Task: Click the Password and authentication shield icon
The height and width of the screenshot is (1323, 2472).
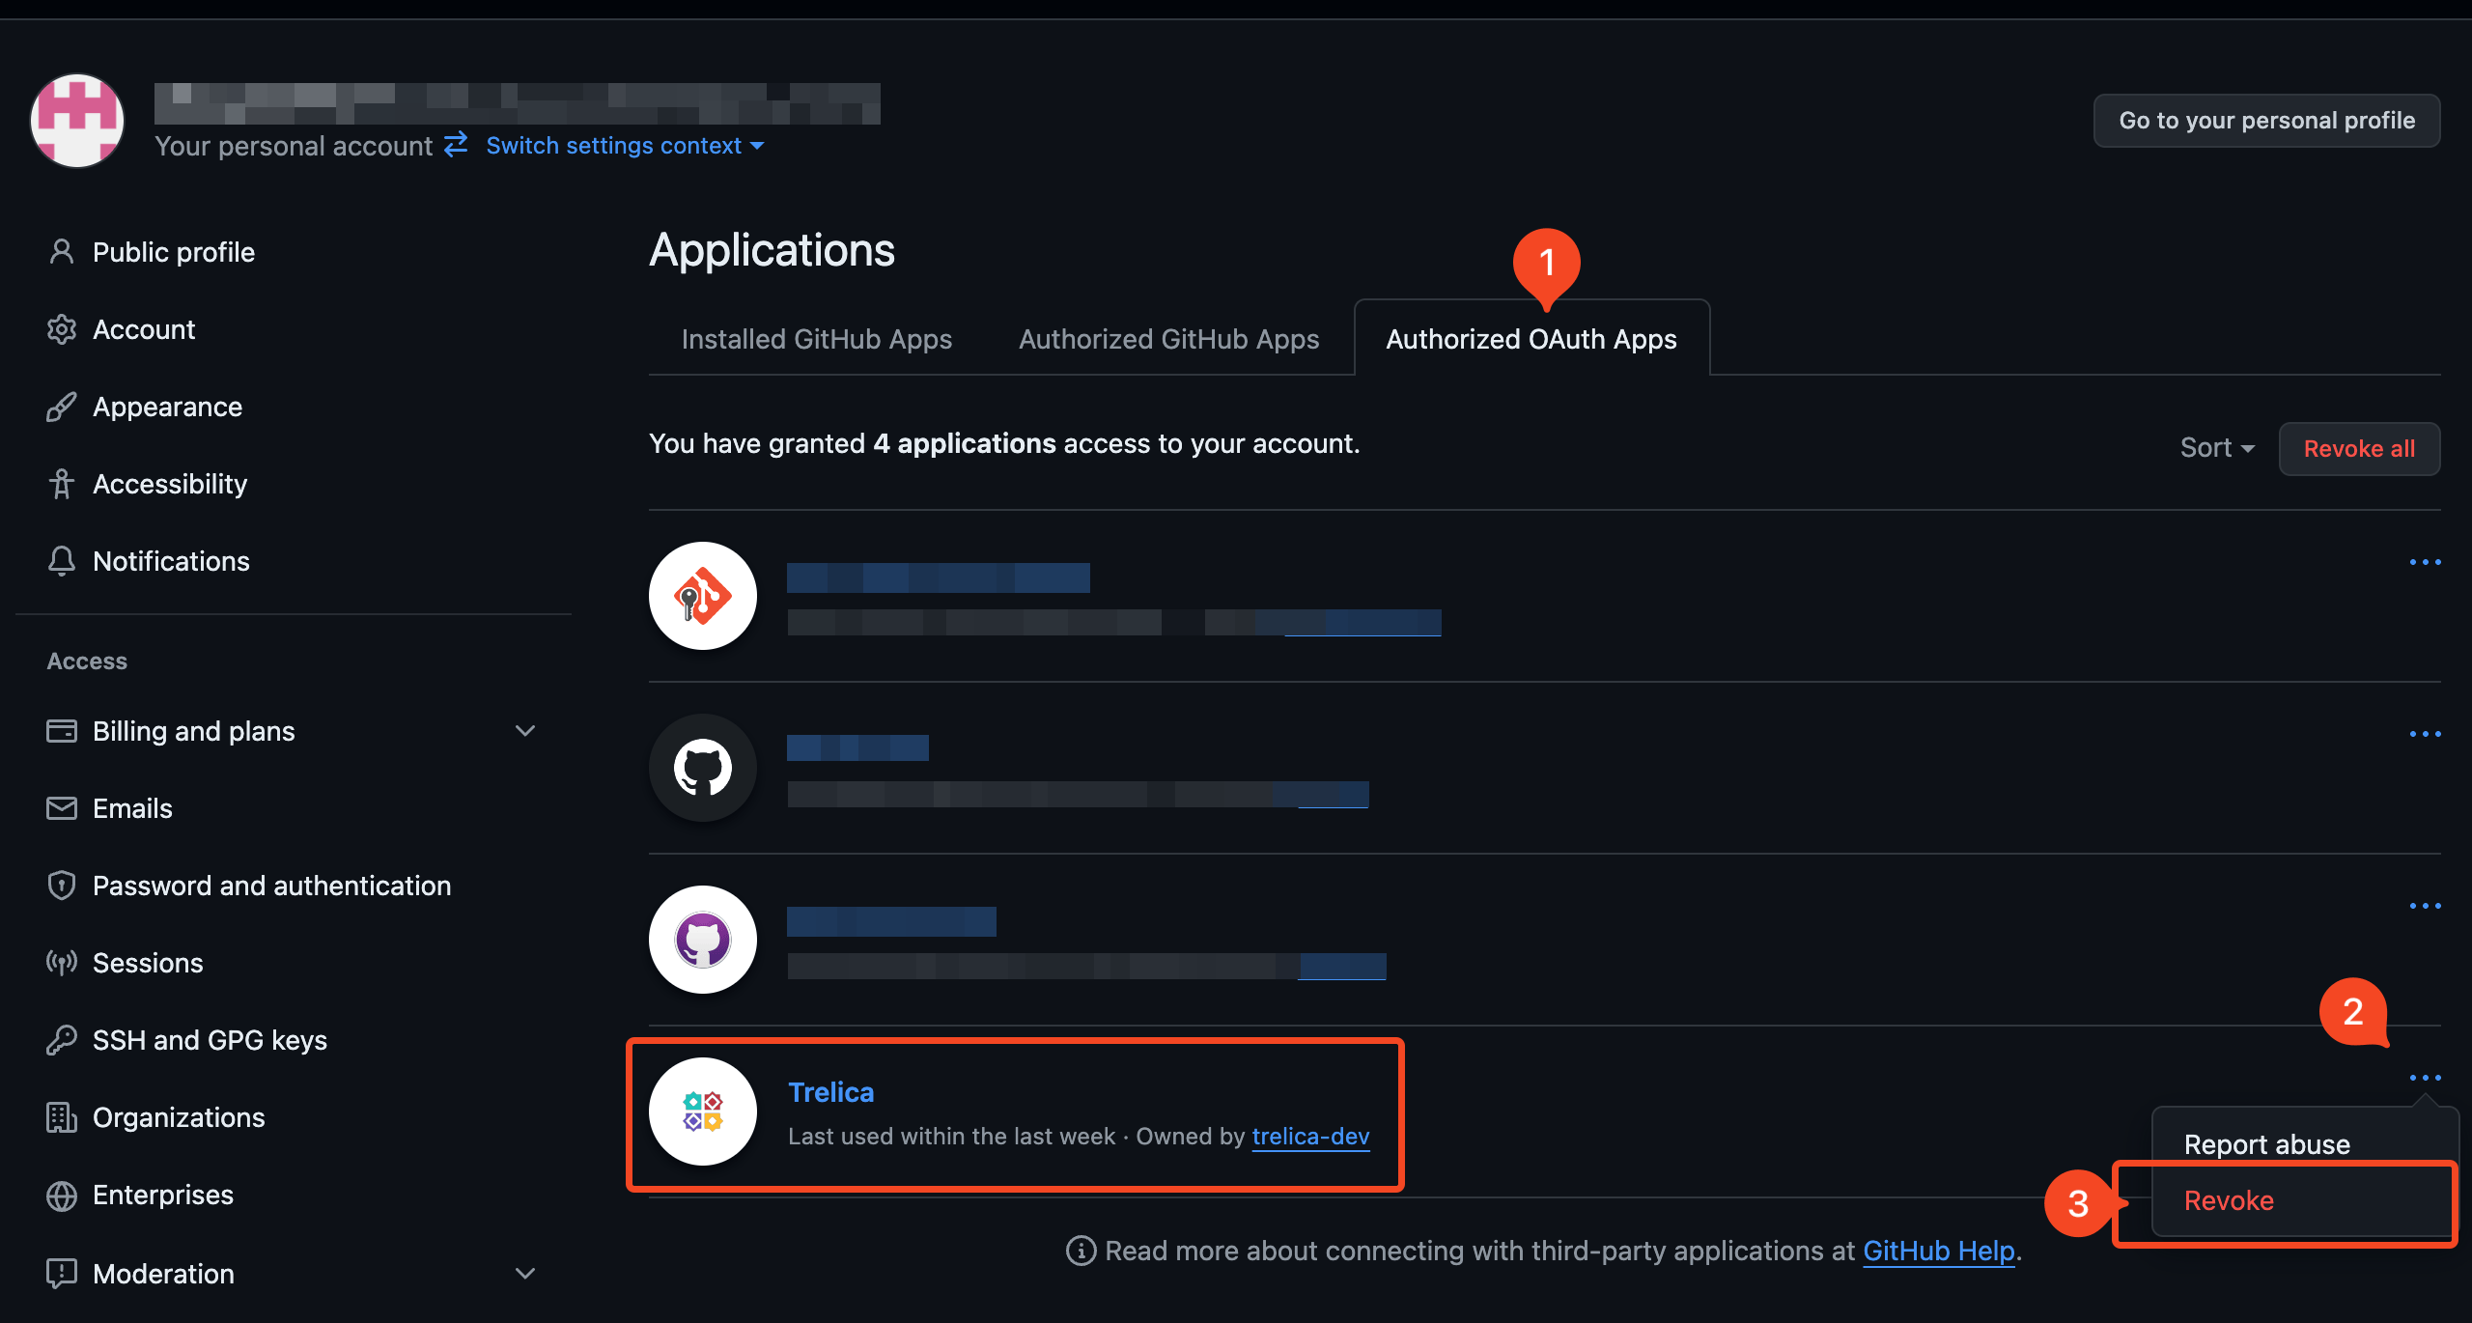Action: pyautogui.click(x=62, y=886)
